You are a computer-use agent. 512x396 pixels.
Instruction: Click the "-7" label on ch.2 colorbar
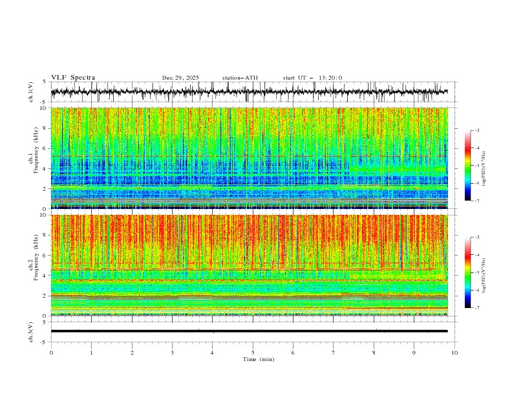click(x=476, y=308)
